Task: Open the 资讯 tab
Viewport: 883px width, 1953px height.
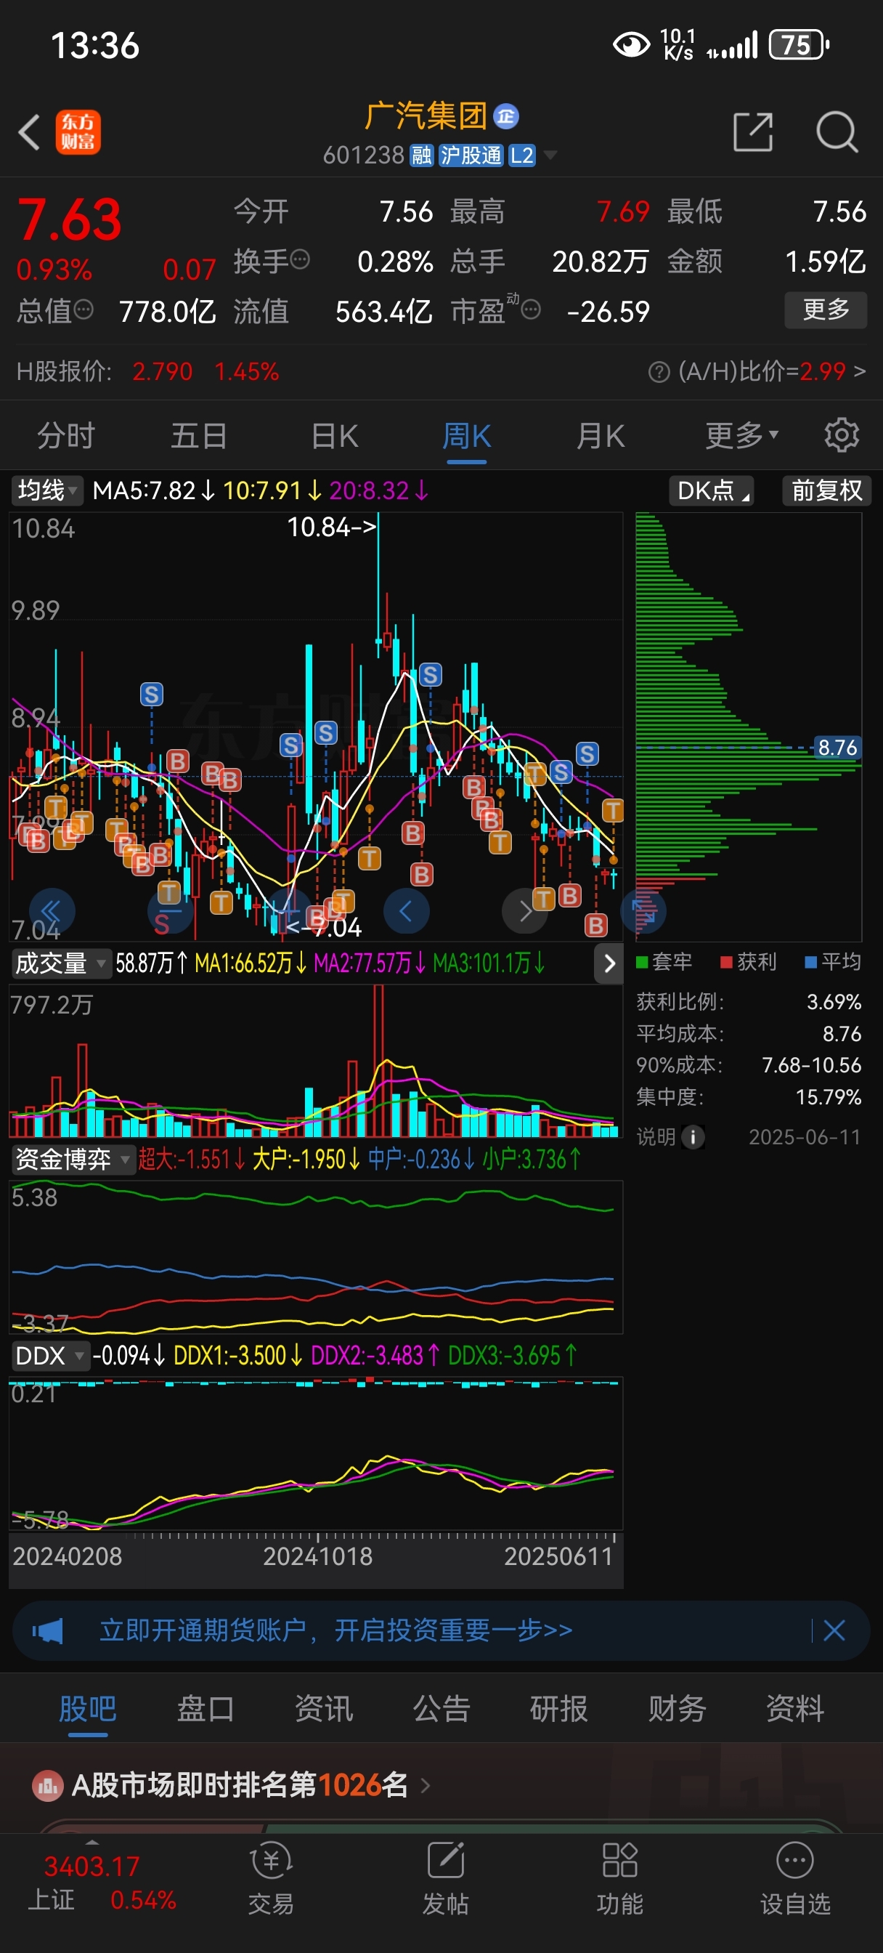Action: point(324,1710)
